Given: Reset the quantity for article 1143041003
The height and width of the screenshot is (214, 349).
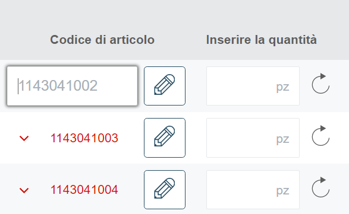Looking at the screenshot, I should click(320, 136).
